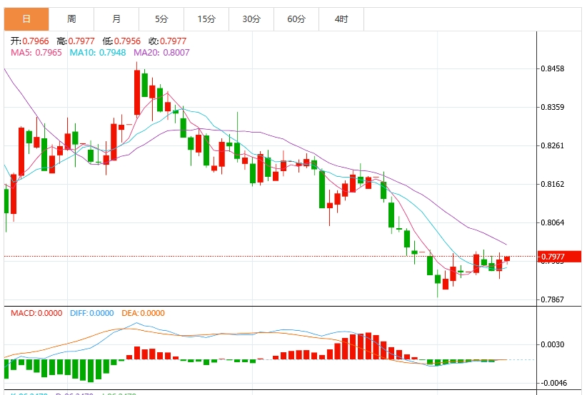This screenshot has height=395, width=587.
Task: Open the 30分 interval tab
Action: tap(251, 19)
